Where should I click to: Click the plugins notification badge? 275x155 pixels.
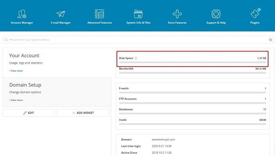click(x=259, y=9)
